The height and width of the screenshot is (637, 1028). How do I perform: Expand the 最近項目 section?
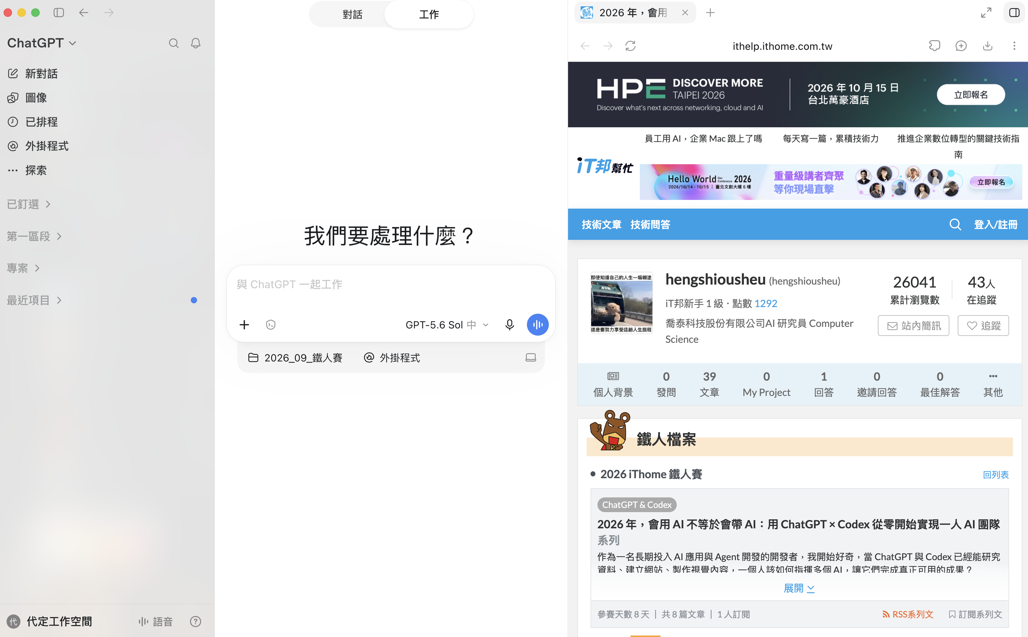34,300
